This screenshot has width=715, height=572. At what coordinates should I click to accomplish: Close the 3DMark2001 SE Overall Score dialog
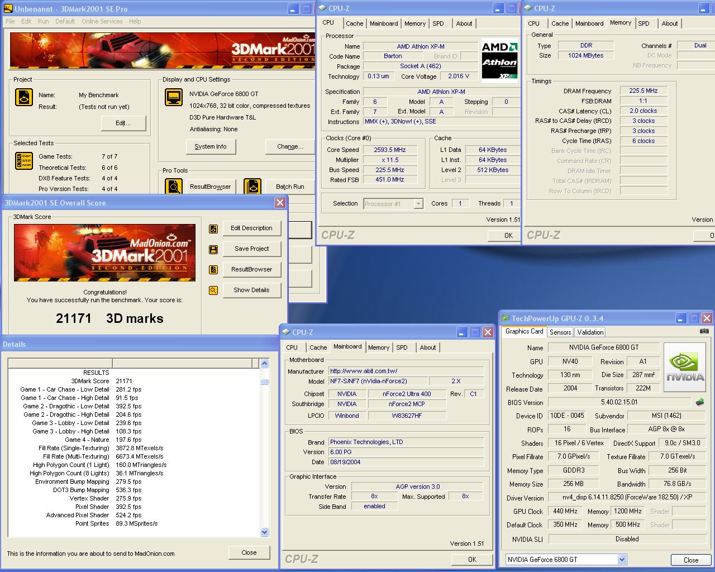tap(280, 203)
